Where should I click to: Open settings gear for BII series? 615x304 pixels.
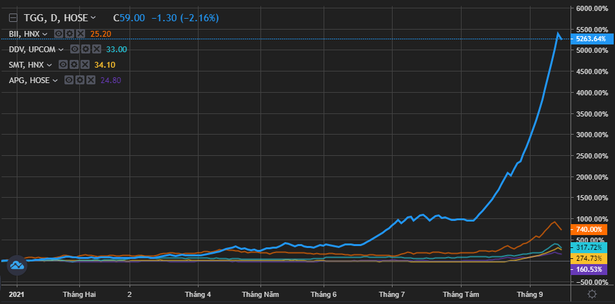pyautogui.click(x=70, y=33)
